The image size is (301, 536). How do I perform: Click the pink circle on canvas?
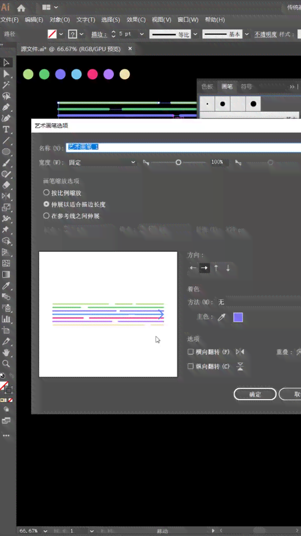pyautogui.click(x=92, y=74)
